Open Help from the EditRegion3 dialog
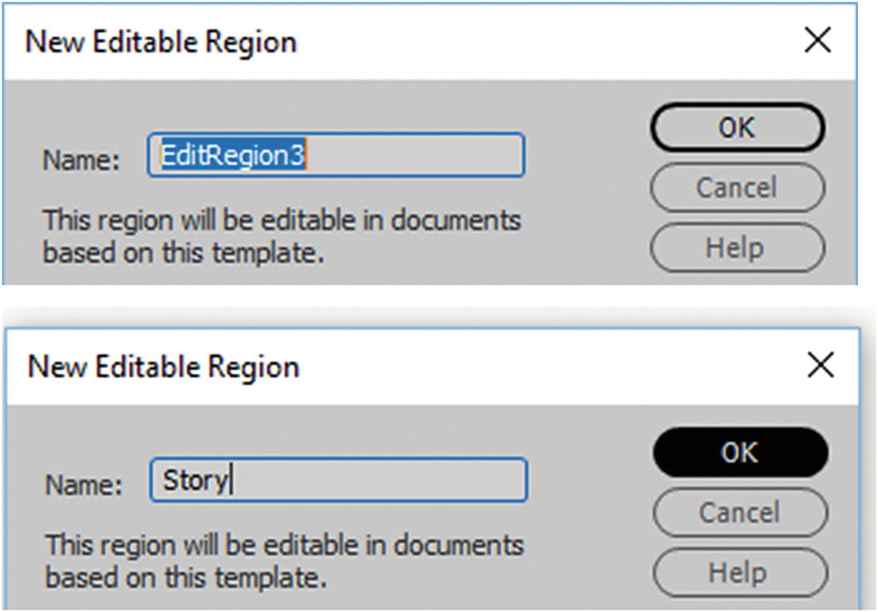878x612 pixels. click(736, 248)
